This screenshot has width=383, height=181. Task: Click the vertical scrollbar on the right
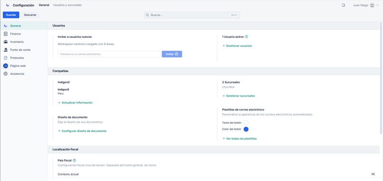pyautogui.click(x=381, y=78)
